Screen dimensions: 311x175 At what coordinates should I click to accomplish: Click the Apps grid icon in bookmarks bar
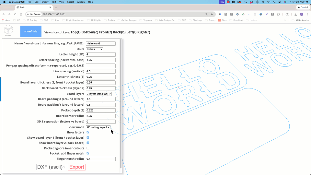click(x=3, y=20)
